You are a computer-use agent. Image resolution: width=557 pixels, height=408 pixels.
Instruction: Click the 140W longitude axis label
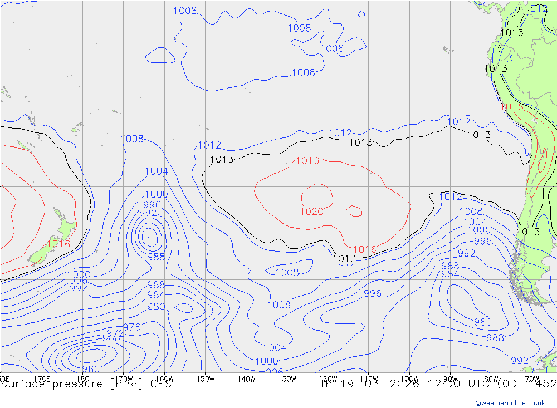pos(246,379)
